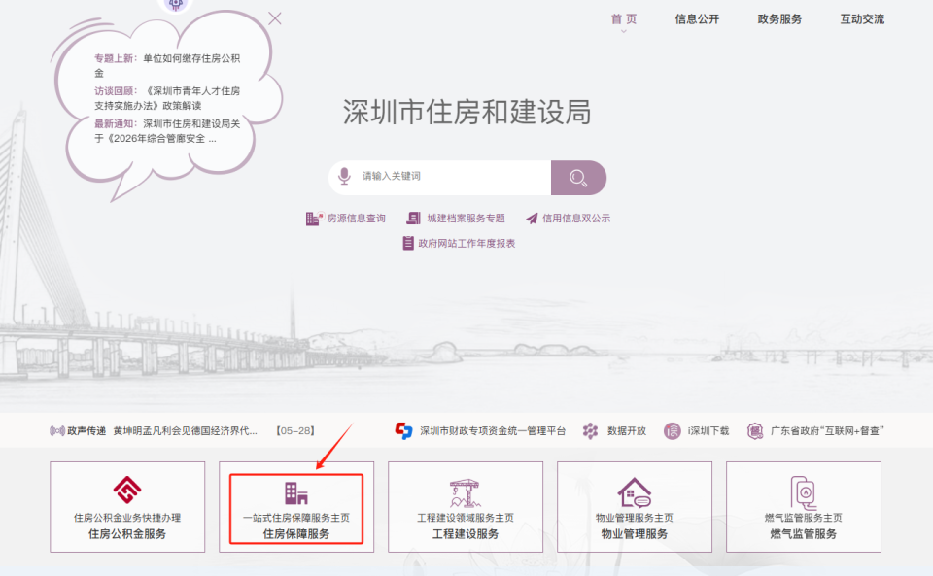Click the house icon in 物业管理服务 card

[635, 492]
